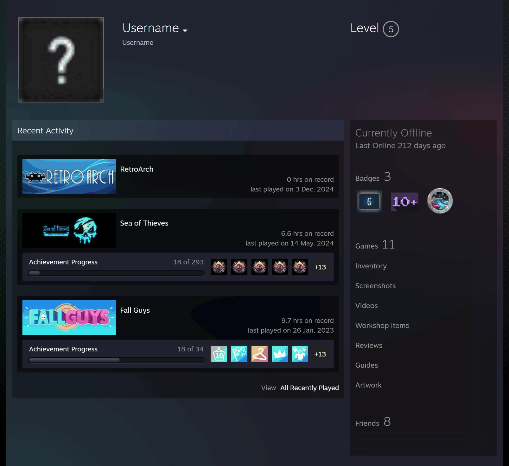Click the round metallic badge icon
The height and width of the screenshot is (466, 509).
[x=440, y=201]
